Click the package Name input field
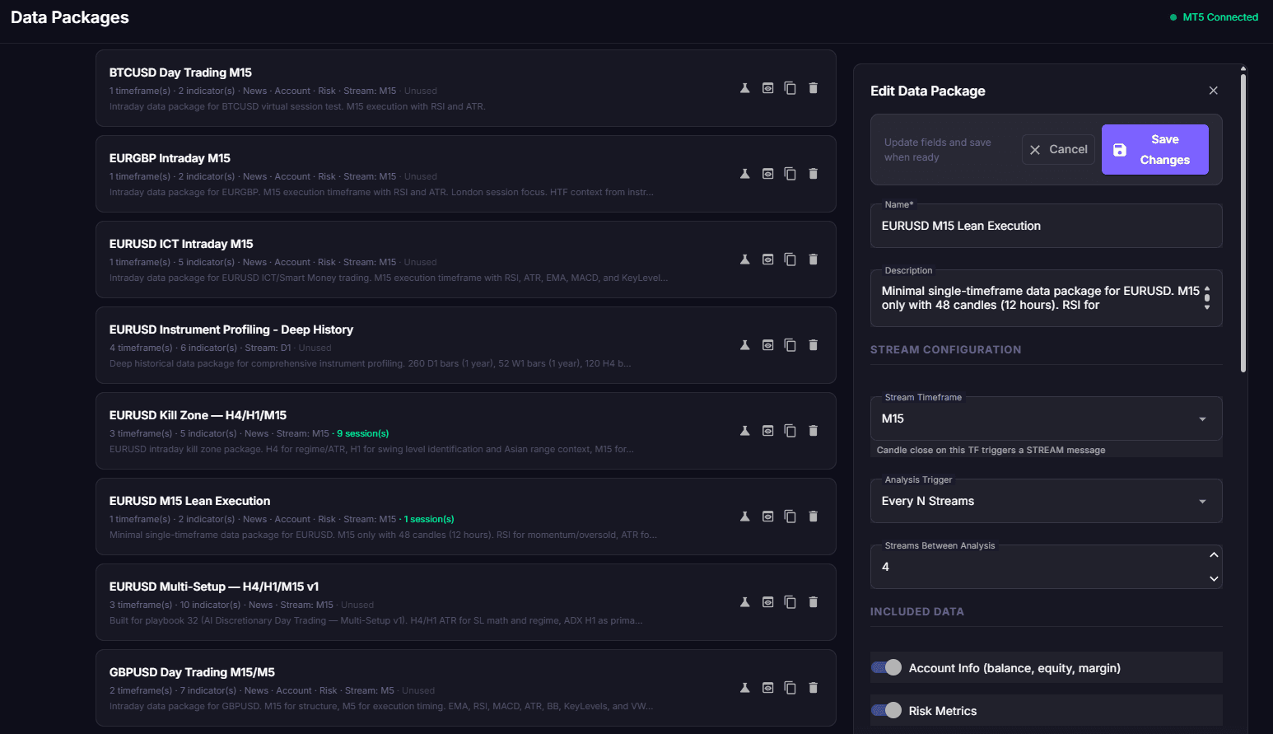This screenshot has height=734, width=1273. click(x=1046, y=226)
